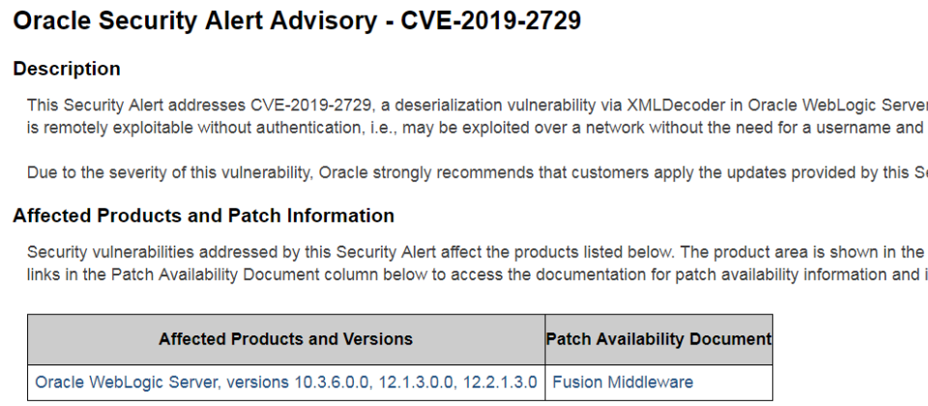Image resolution: width=928 pixels, height=406 pixels.
Task: Click the line starting links in the Patch
Action: pyautogui.click(x=477, y=275)
